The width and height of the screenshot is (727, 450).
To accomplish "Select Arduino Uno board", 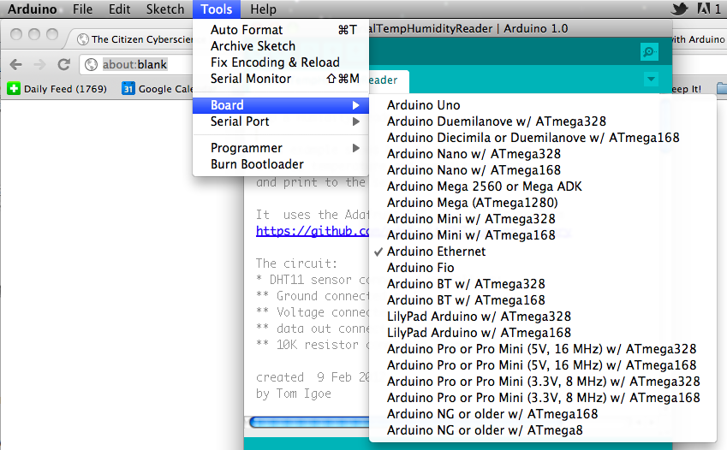I will click(x=543, y=105).
